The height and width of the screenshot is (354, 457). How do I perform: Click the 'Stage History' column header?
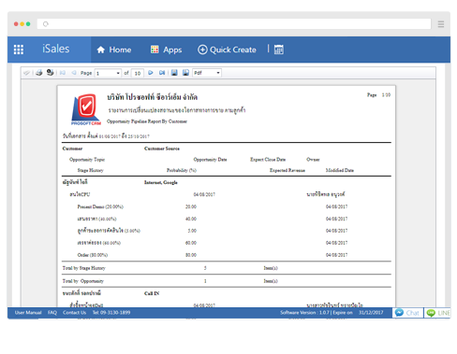pos(90,170)
